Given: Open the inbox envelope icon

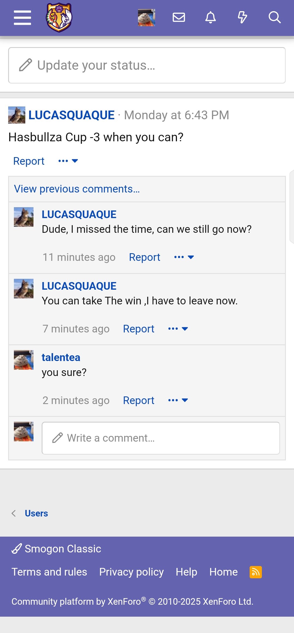Looking at the screenshot, I should click(179, 18).
